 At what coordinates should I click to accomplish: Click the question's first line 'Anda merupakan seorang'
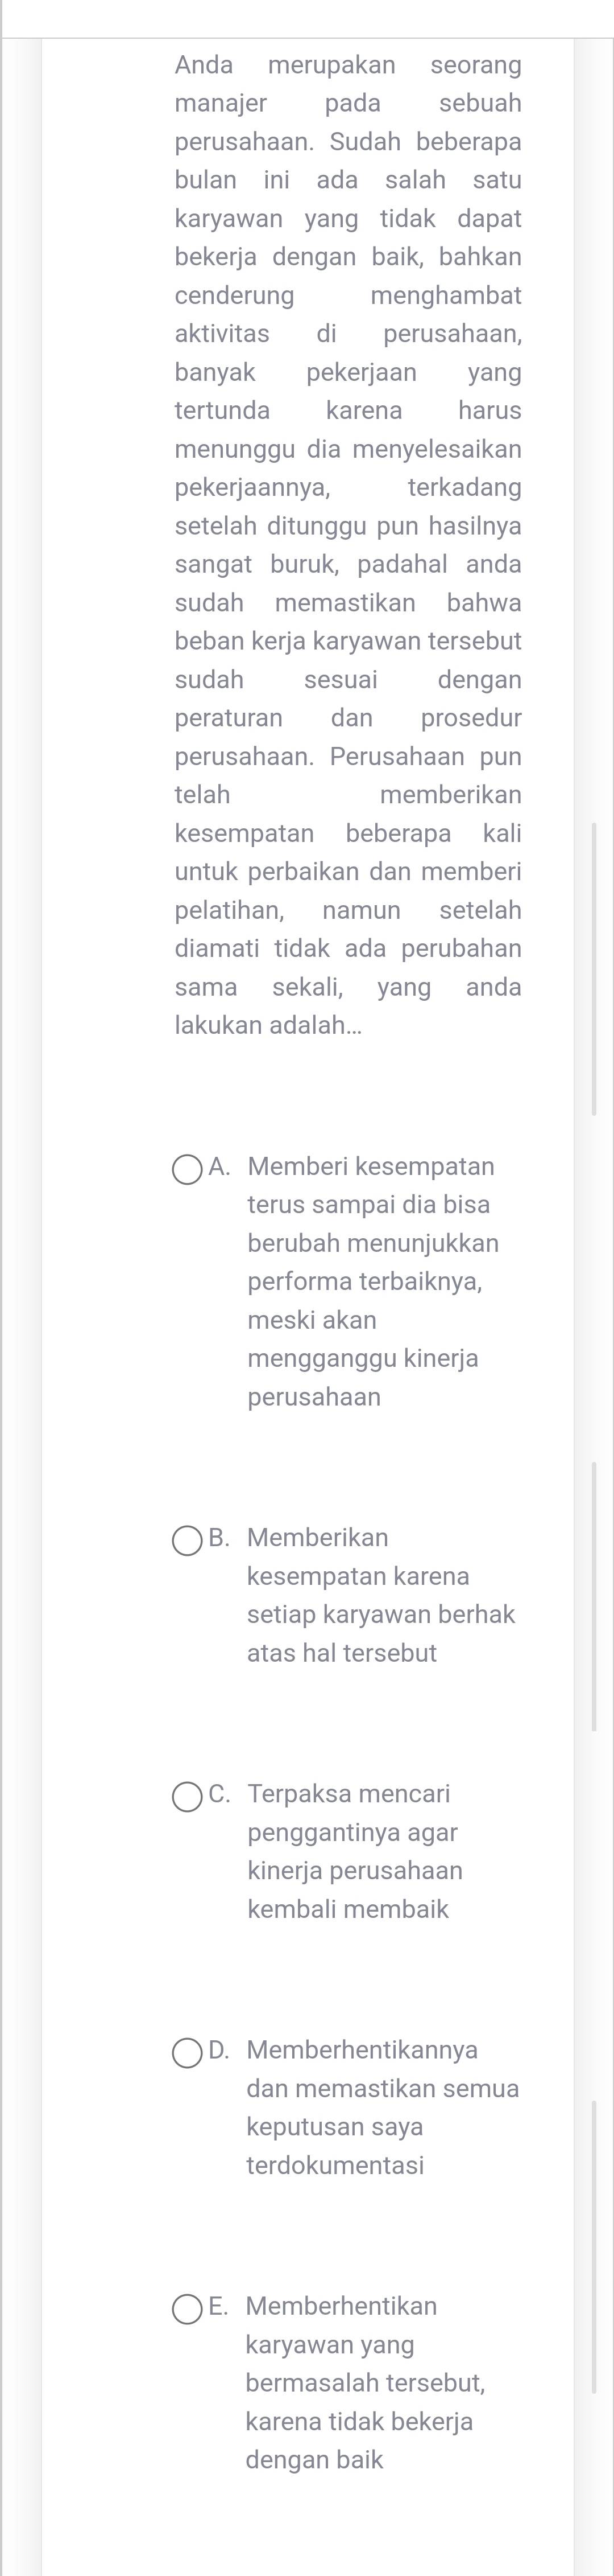(347, 66)
